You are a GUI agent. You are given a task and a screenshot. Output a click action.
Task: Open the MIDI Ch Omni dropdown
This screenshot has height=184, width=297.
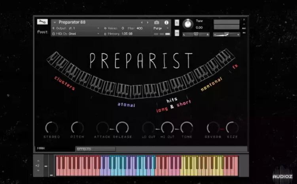click(98, 34)
